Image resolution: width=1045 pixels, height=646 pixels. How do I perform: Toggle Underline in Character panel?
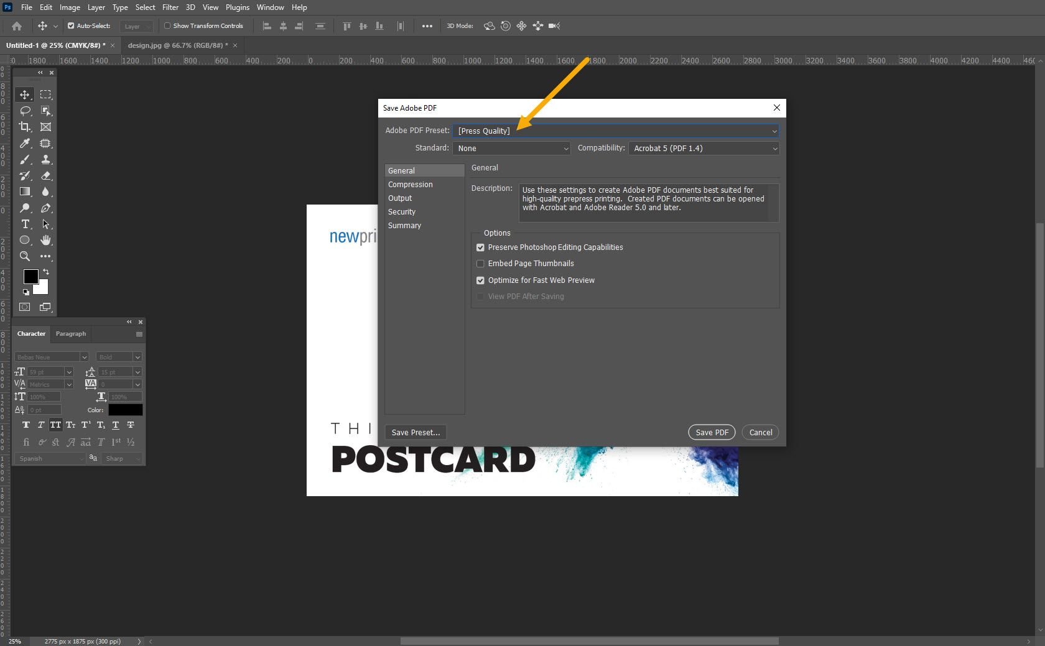pos(116,425)
